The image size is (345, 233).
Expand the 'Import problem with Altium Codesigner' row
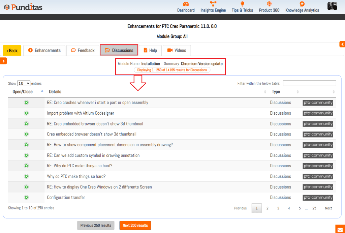(x=26, y=113)
